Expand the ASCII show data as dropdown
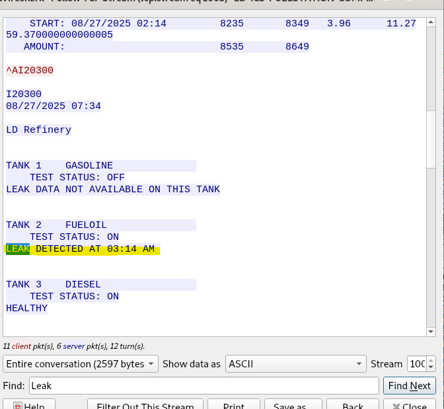Image resolution: width=444 pixels, height=409 pixels. [295, 363]
